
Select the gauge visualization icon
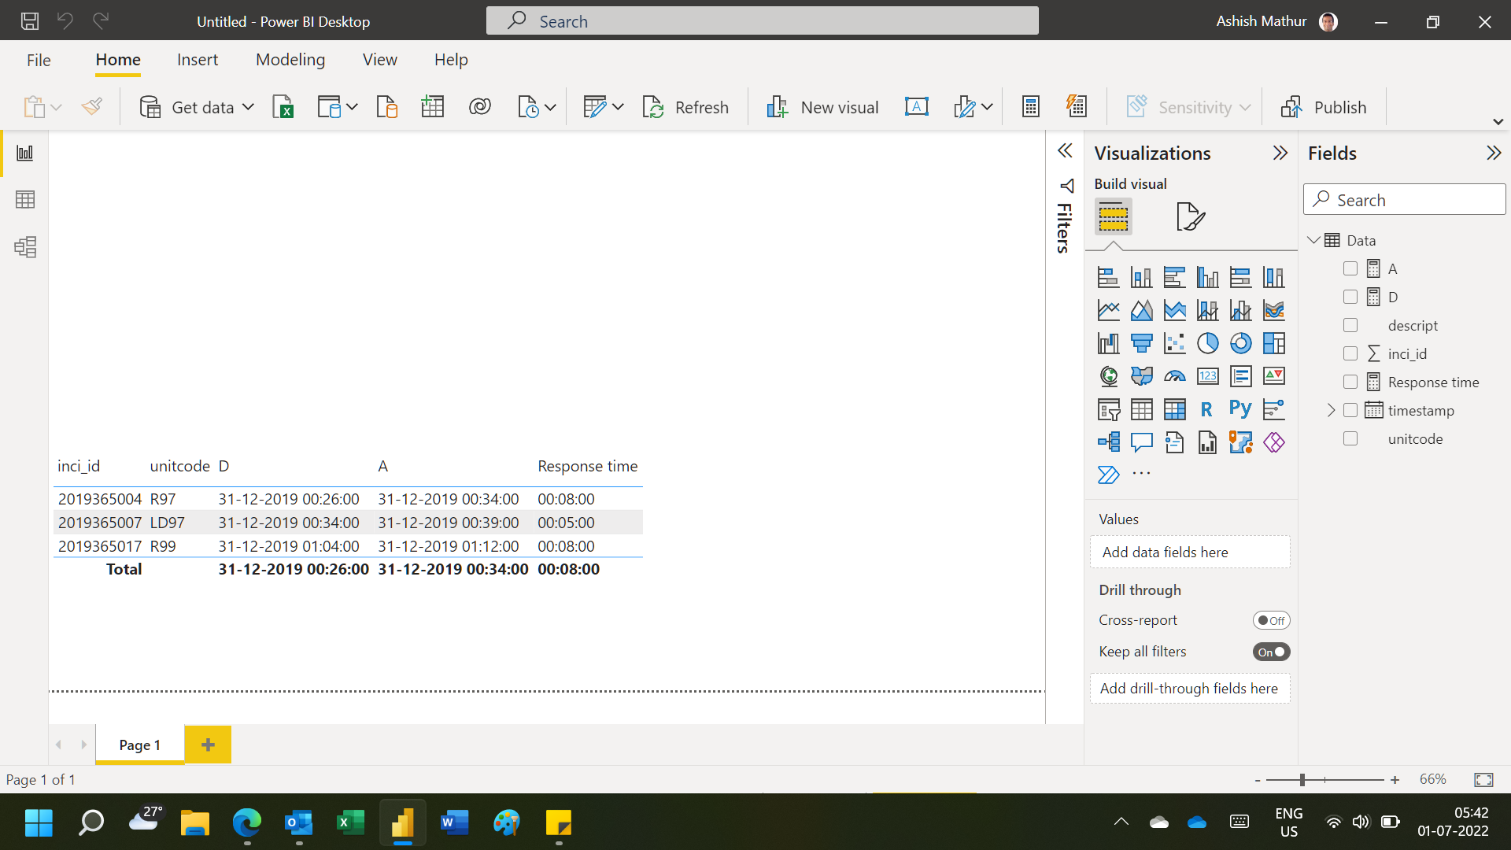point(1174,376)
